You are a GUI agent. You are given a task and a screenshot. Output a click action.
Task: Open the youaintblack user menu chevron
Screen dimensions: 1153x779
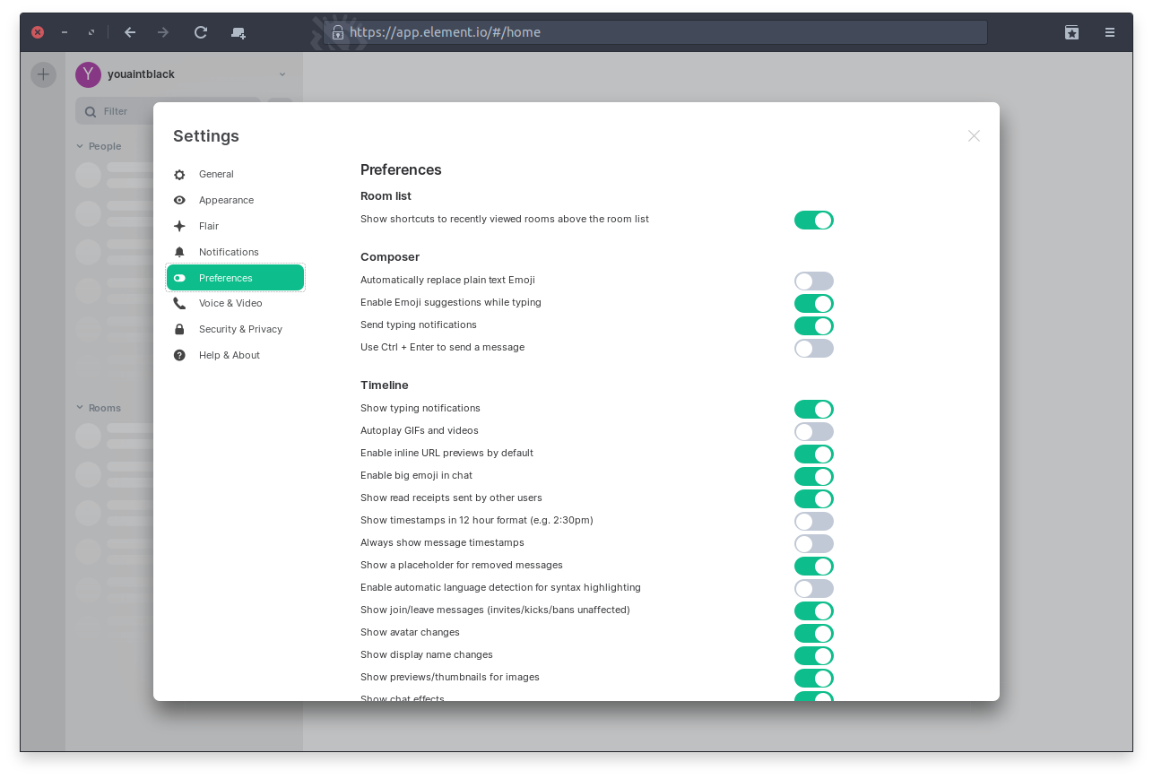[x=282, y=74]
